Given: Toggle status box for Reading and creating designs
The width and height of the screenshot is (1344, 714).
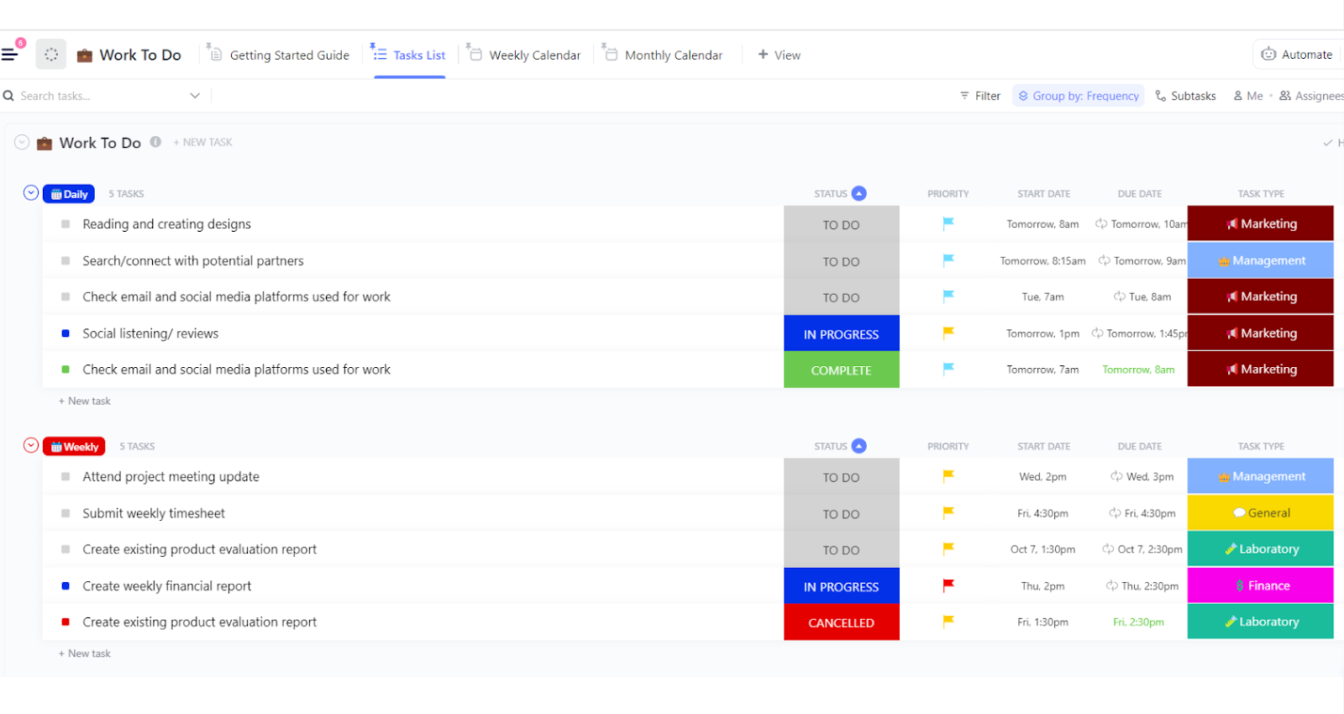Looking at the screenshot, I should [66, 224].
